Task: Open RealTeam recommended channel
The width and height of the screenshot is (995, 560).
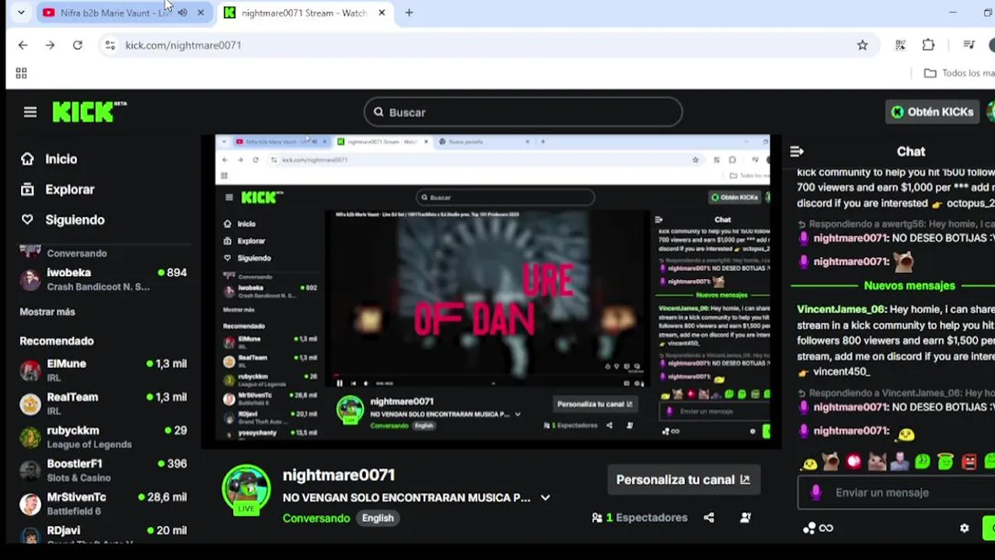Action: coord(103,404)
